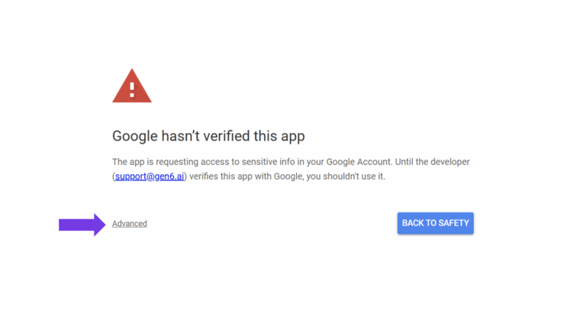586x330 pixels.
Task: Open the Advanced link
Action: (130, 224)
